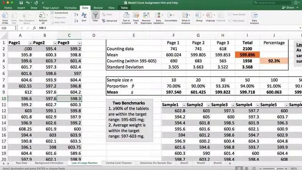Click the fx insert function icon
The width and height of the screenshot is (302, 170).
pos(34,28)
